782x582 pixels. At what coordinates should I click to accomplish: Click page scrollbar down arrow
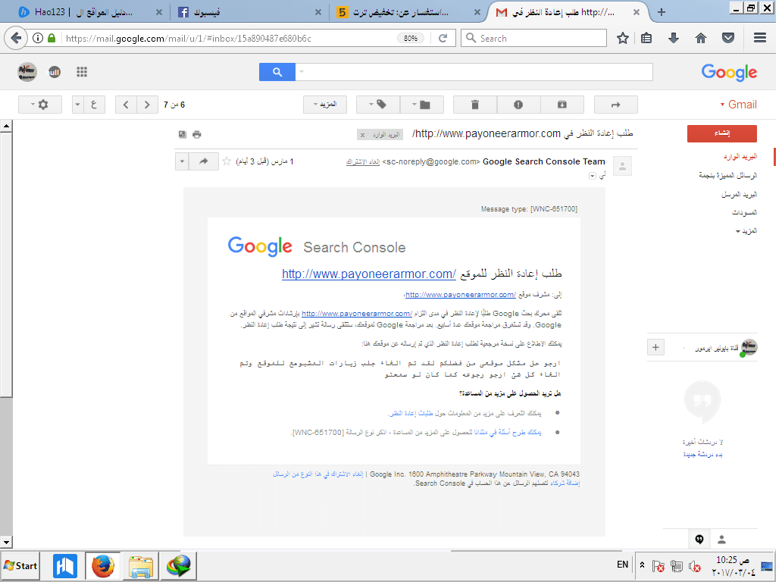6,542
